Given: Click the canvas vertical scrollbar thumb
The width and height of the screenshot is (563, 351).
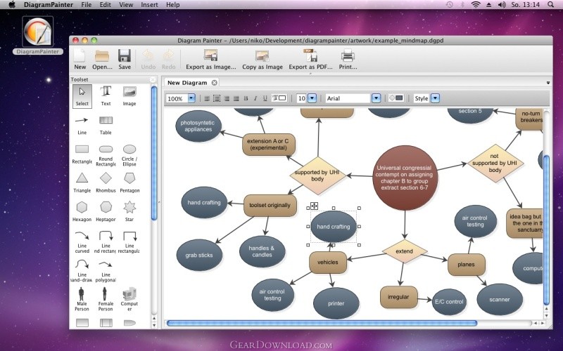Looking at the screenshot, I should (x=547, y=230).
